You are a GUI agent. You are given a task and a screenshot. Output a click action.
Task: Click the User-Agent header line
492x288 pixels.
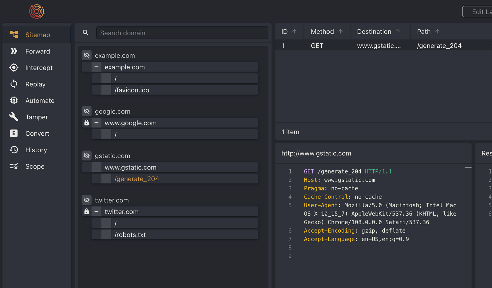[x=380, y=214]
